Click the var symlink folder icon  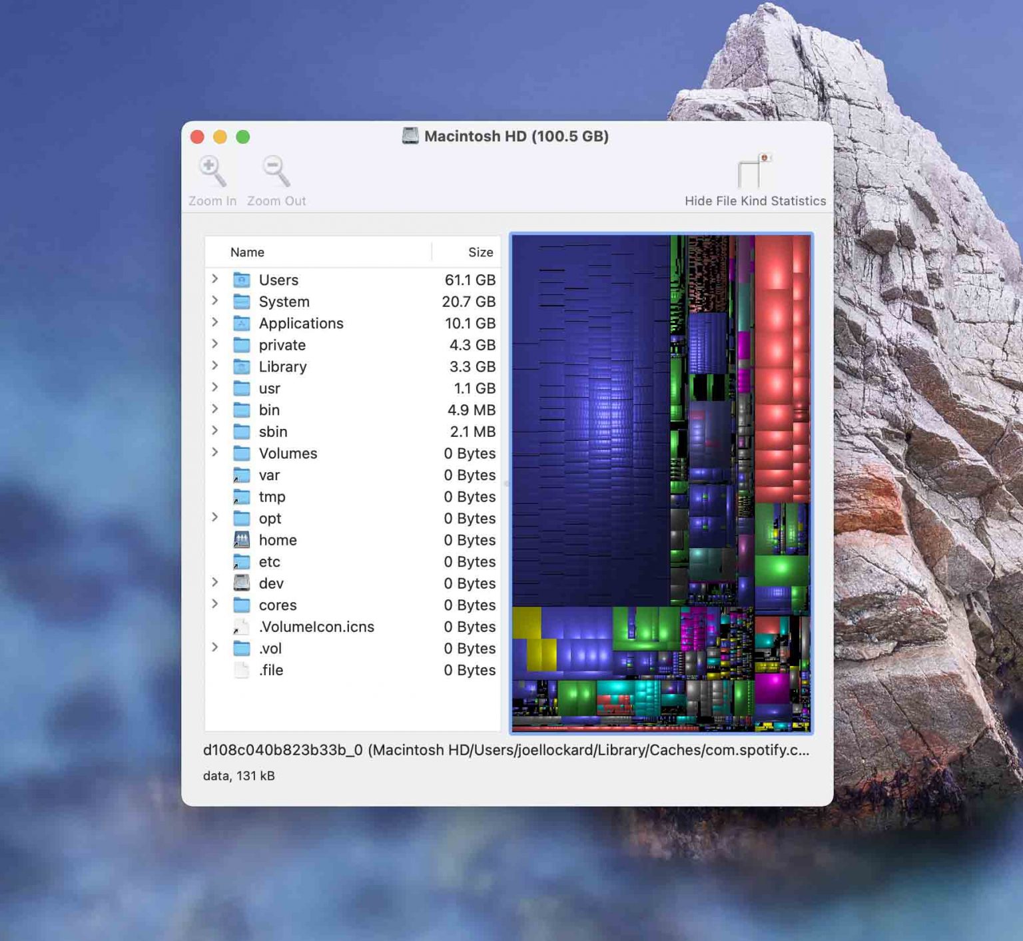coord(241,475)
